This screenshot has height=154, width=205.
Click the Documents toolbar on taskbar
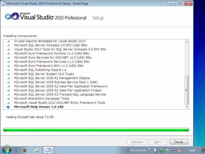138,150
